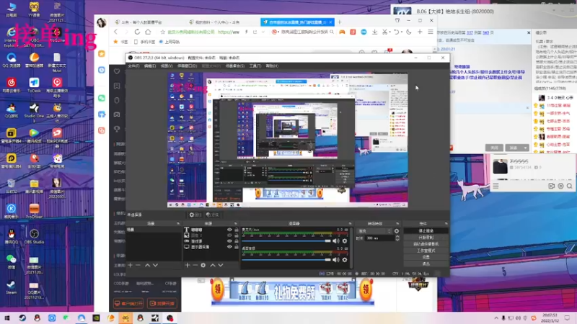The height and width of the screenshot is (324, 577).
Task: Switch to first browser tab
Action: [x=146, y=22]
